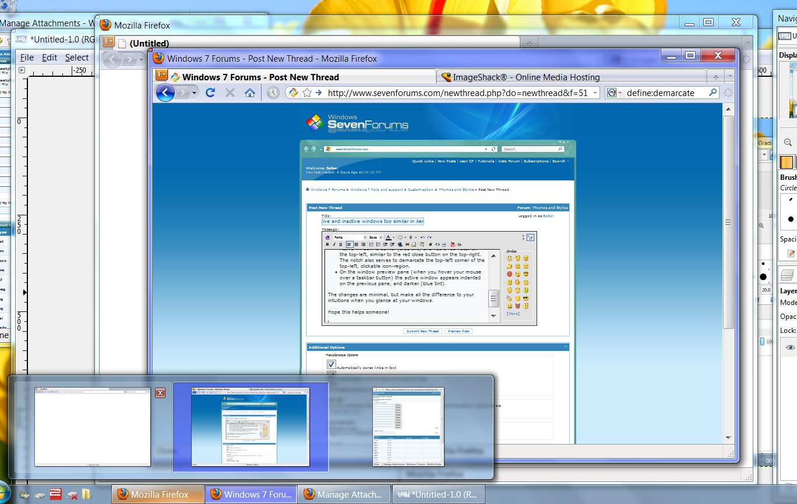Select the orange pattern swatch in GIMP

[x=786, y=161]
